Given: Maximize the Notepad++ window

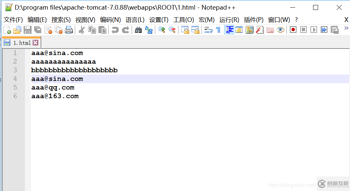Looking at the screenshot, I should (316, 8).
